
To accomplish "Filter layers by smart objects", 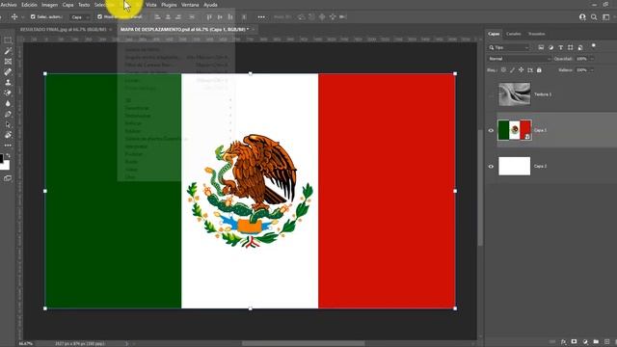I will click(x=580, y=47).
